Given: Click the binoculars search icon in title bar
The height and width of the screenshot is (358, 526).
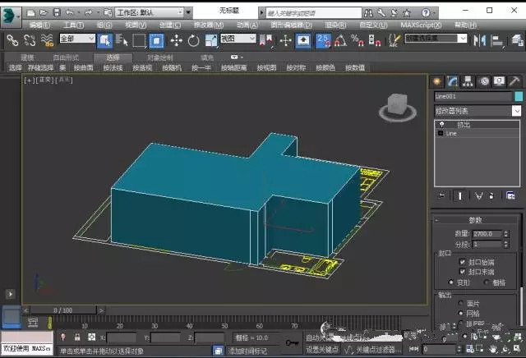Looking at the screenshot, I should [x=368, y=13].
